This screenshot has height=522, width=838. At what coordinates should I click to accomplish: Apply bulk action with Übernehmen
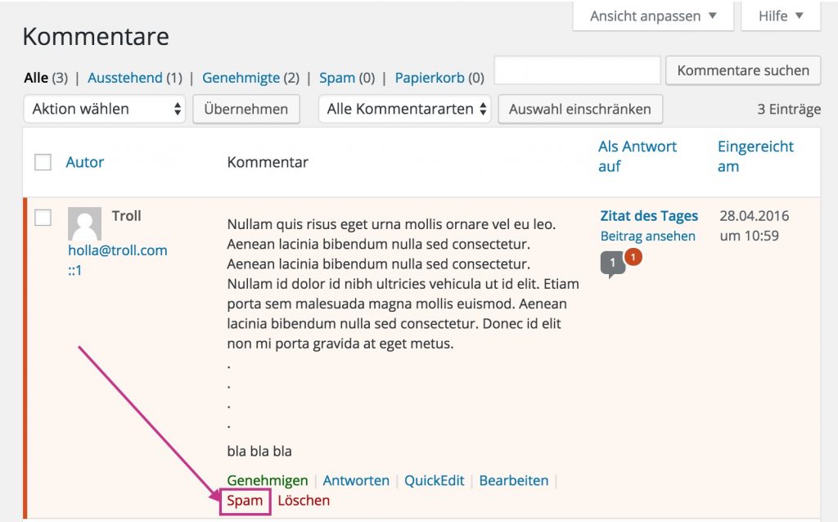(x=246, y=108)
